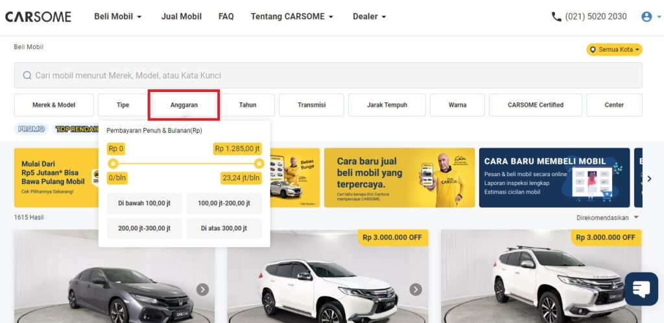Open Cara baru jual beli mobil banner
664x323 pixels.
[399, 177]
